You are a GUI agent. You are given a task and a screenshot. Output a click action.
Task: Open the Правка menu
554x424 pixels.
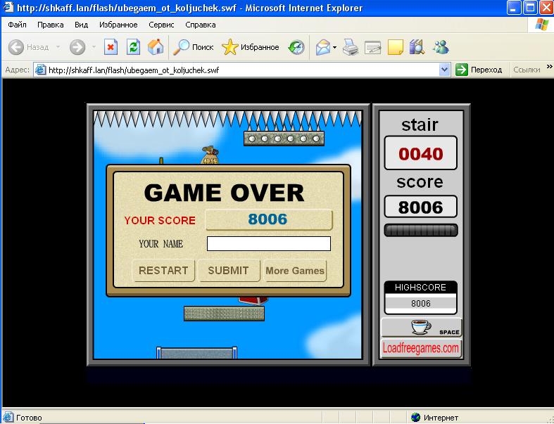click(51, 25)
